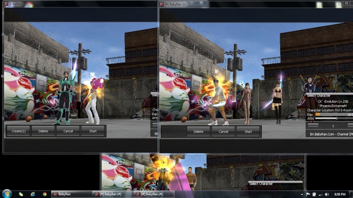Click the network signal tray icon
This screenshot has height=198, width=353.
[321, 194]
